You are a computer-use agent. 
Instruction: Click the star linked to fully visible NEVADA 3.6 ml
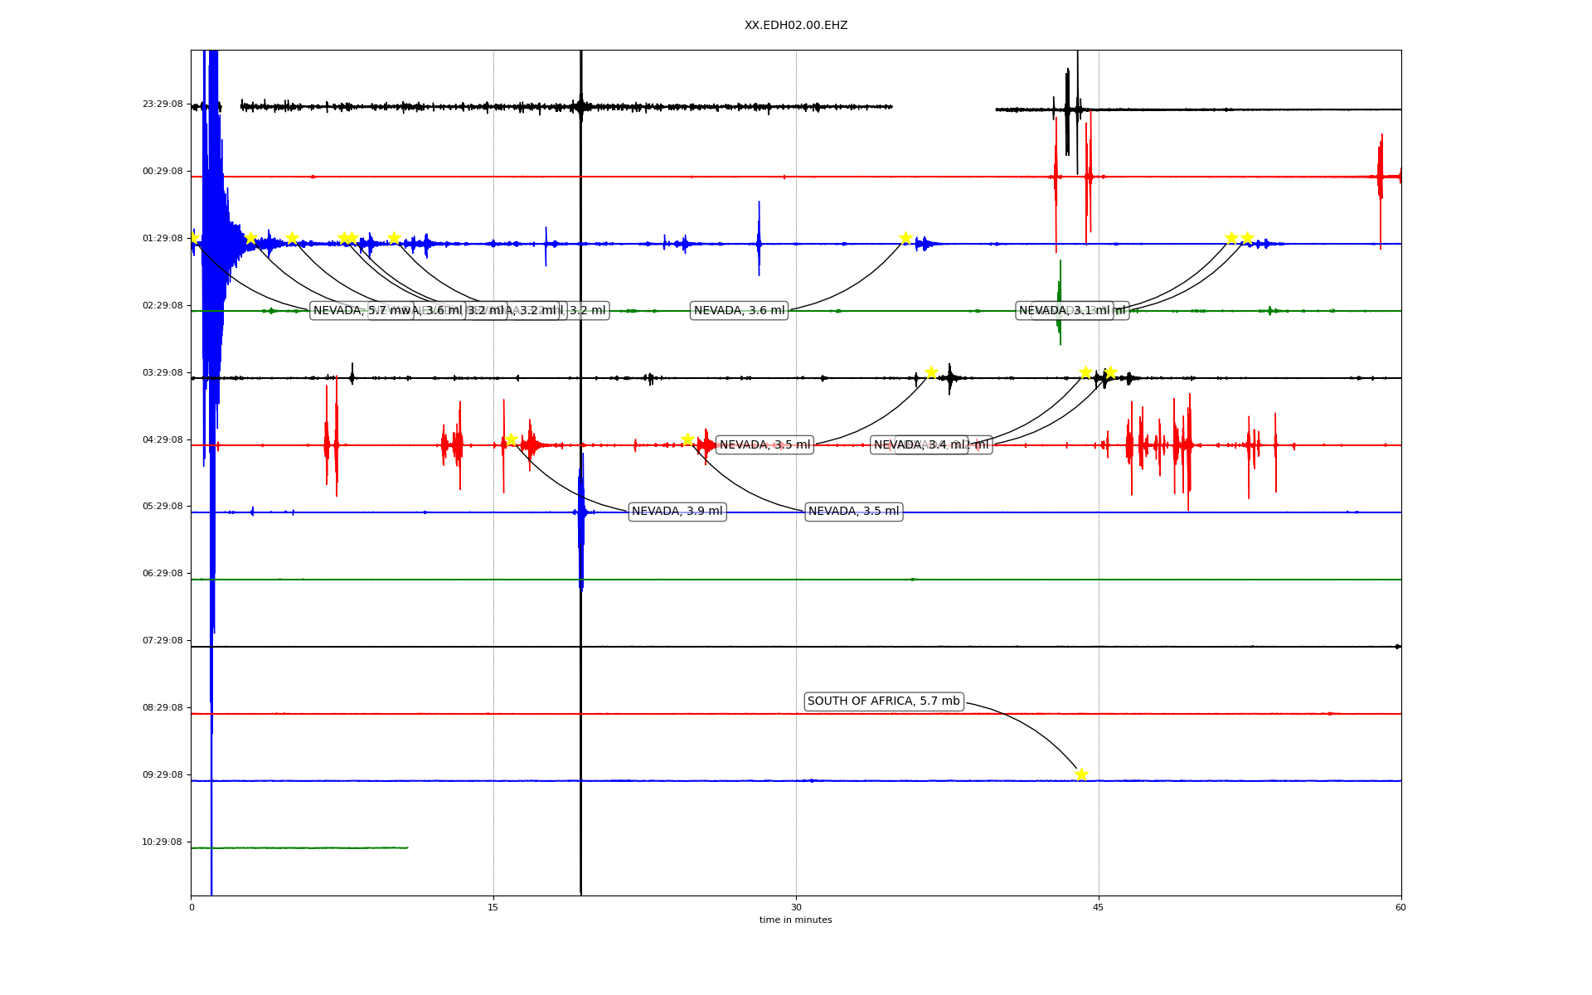(x=905, y=238)
